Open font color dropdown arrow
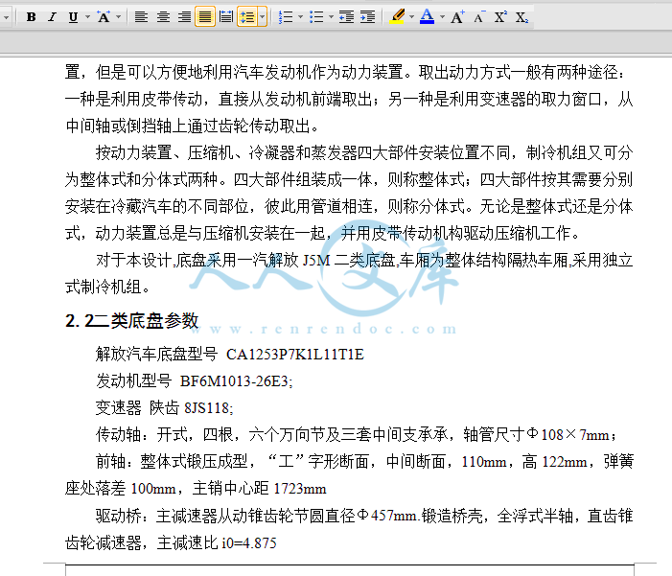The height and width of the screenshot is (576, 672). coord(442,17)
